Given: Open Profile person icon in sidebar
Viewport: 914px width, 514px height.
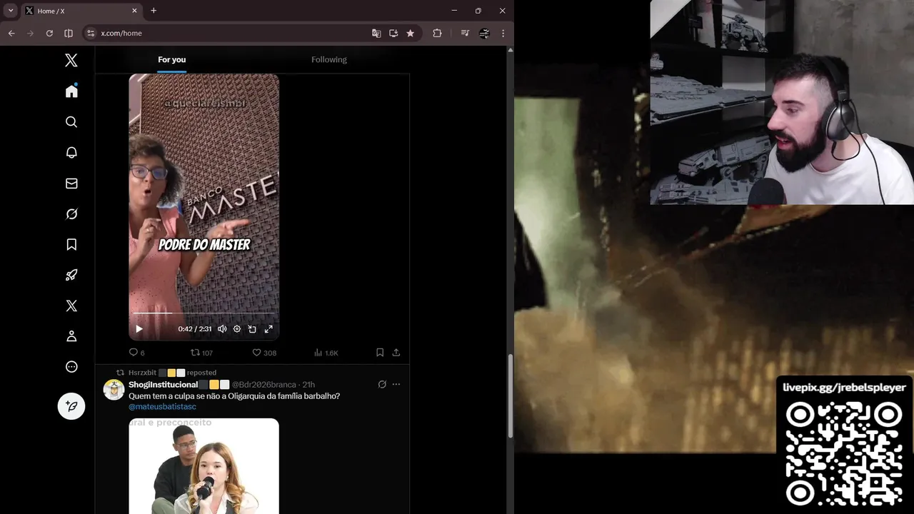Looking at the screenshot, I should [71, 336].
